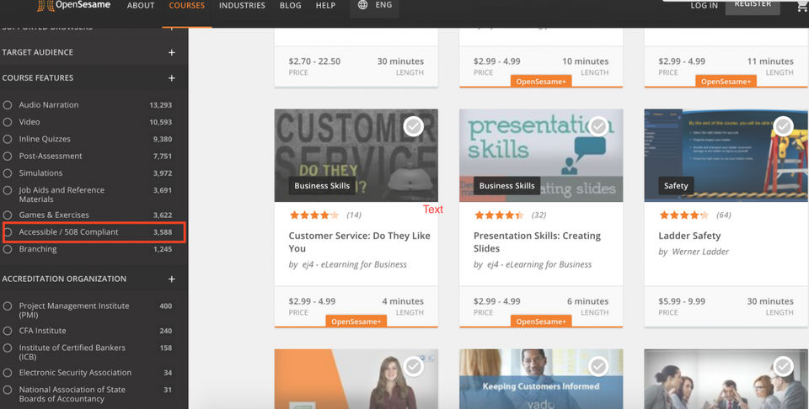
Task: Choose National Association of State Boards filter
Action: click(x=8, y=390)
